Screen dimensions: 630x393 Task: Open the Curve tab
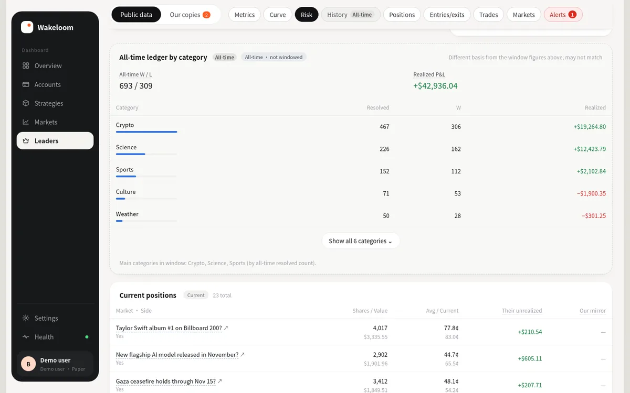pyautogui.click(x=278, y=15)
